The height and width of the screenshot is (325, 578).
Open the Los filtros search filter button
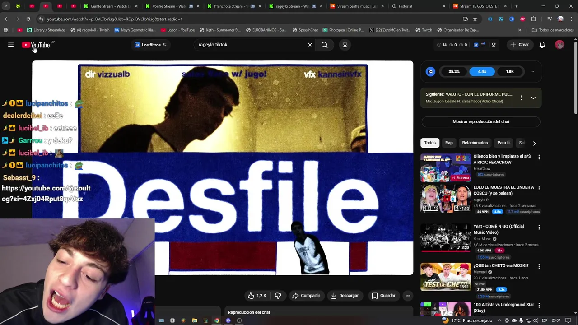(151, 45)
